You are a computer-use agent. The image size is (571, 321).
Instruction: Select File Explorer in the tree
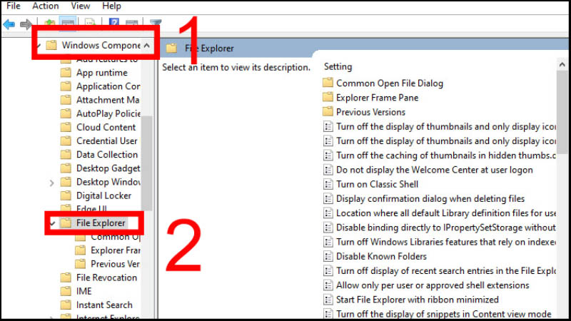(101, 223)
